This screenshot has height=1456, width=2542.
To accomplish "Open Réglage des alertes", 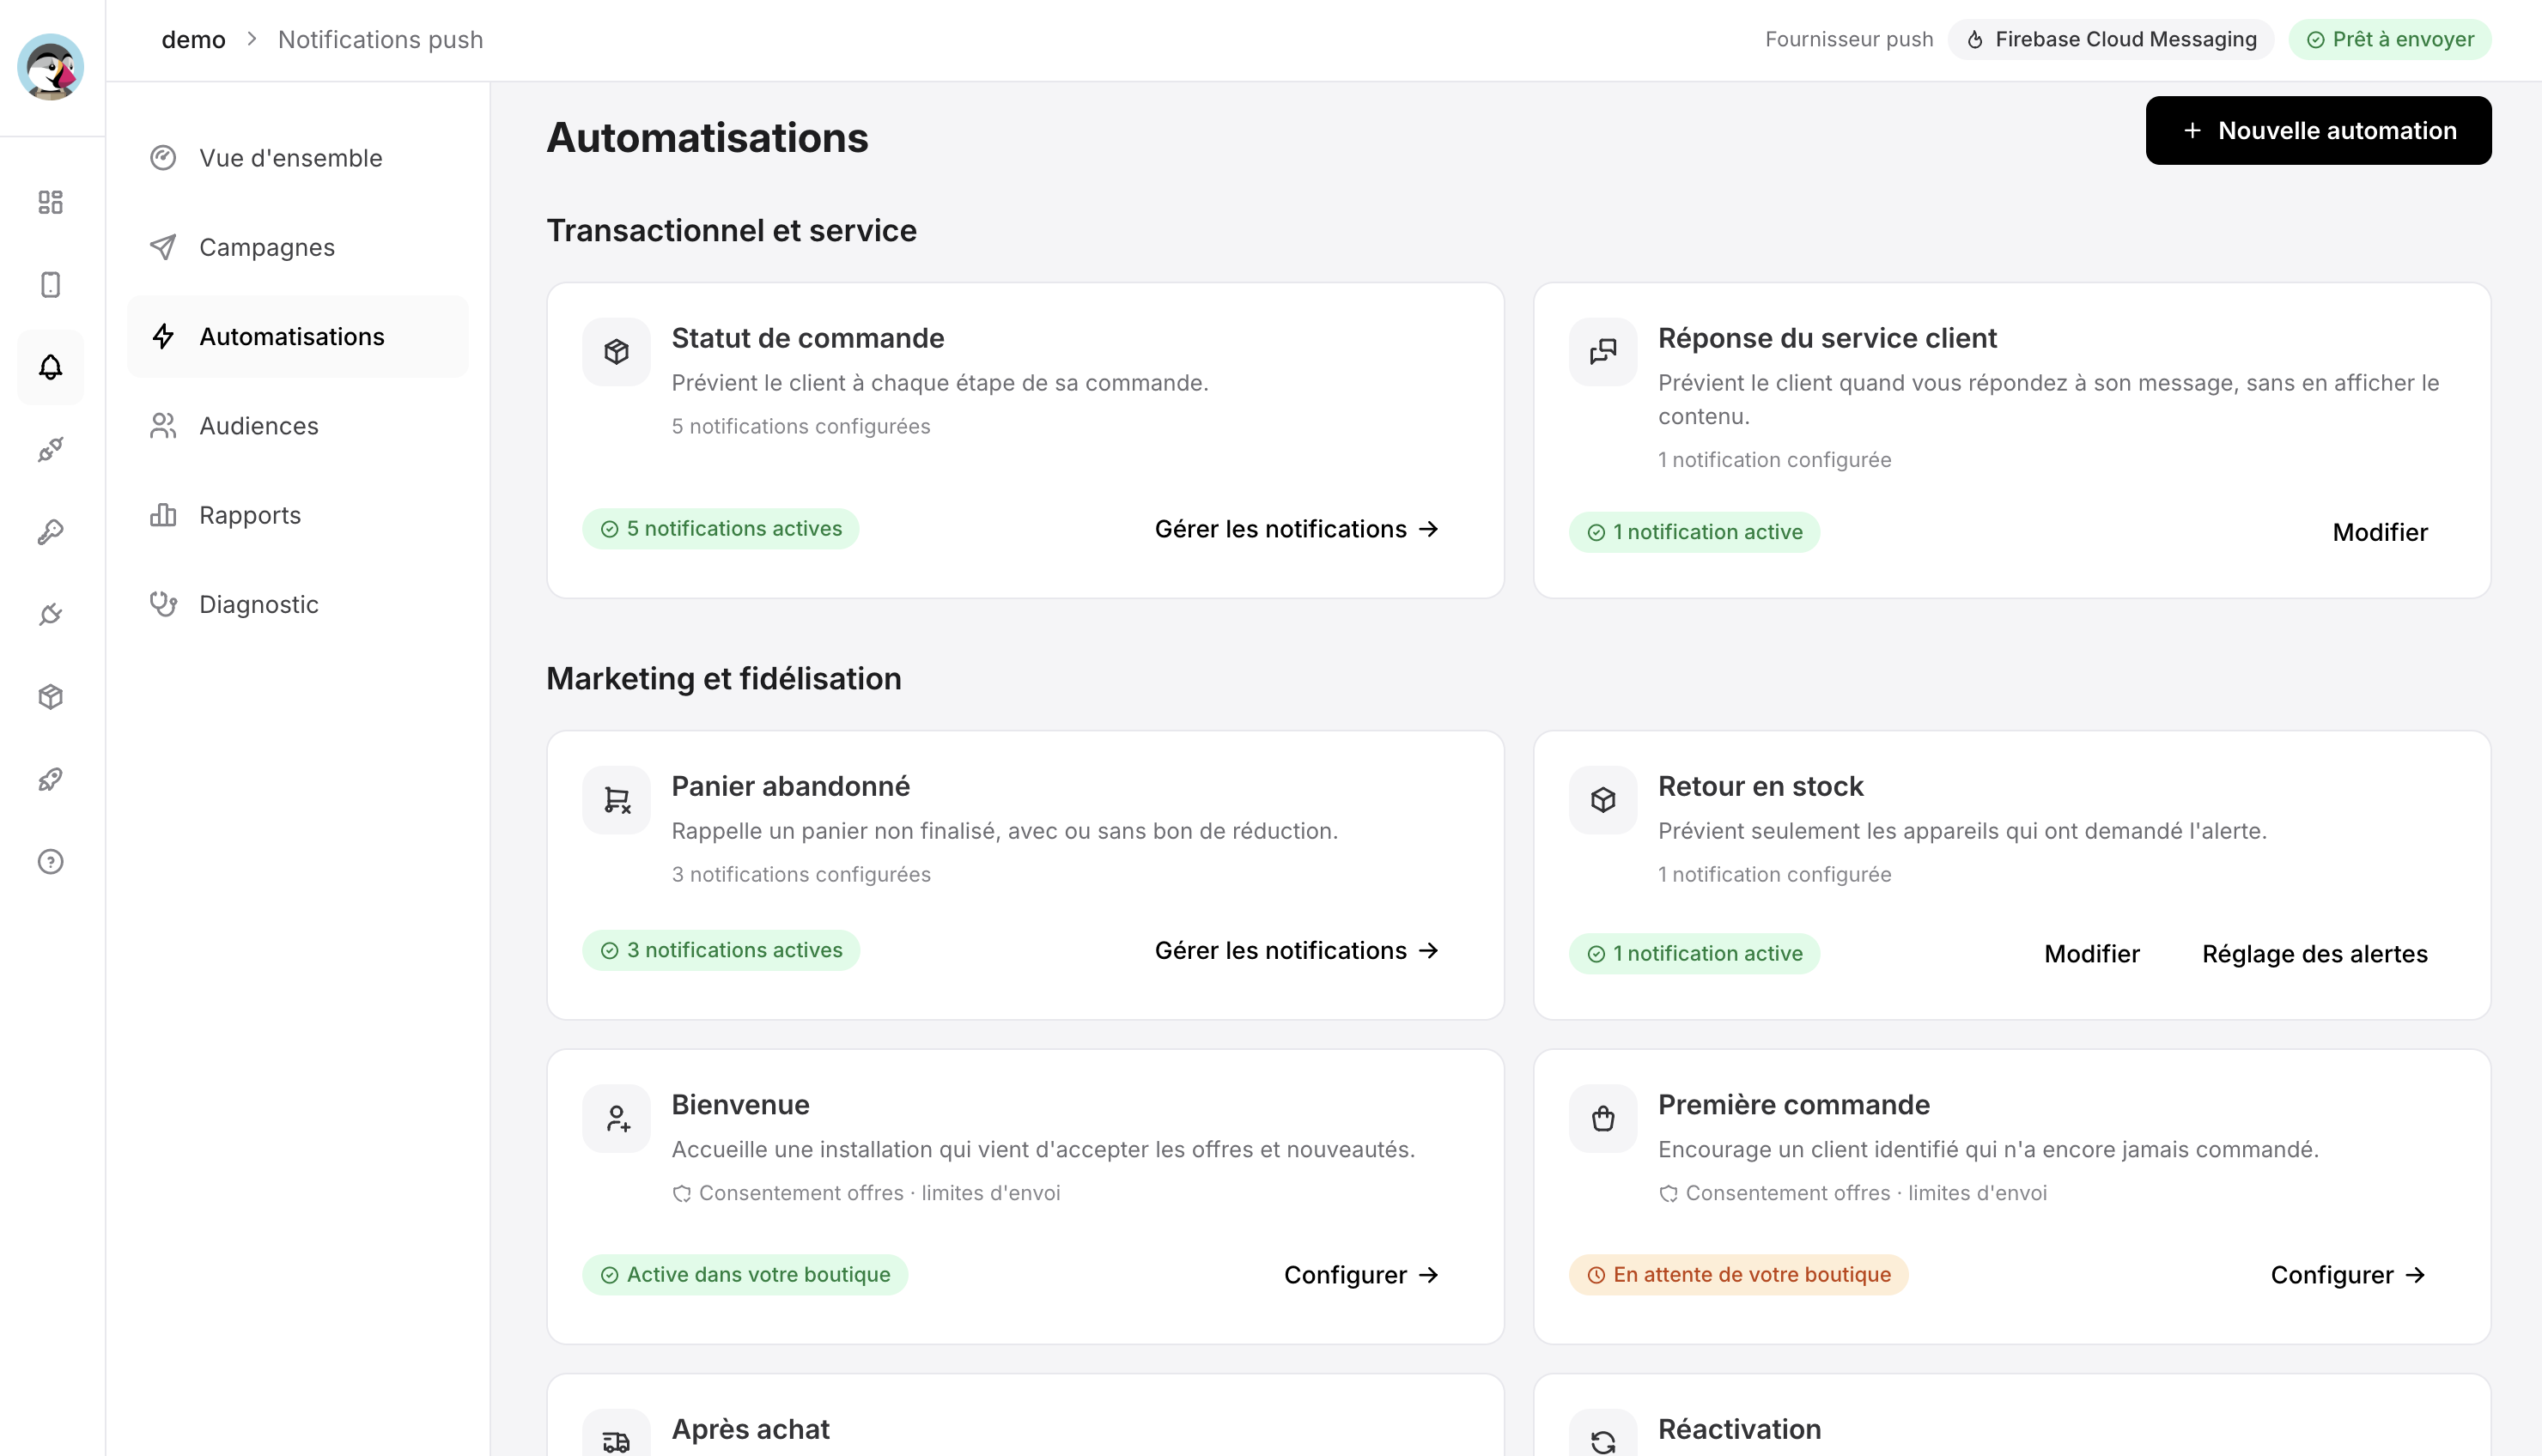I will (2315, 954).
